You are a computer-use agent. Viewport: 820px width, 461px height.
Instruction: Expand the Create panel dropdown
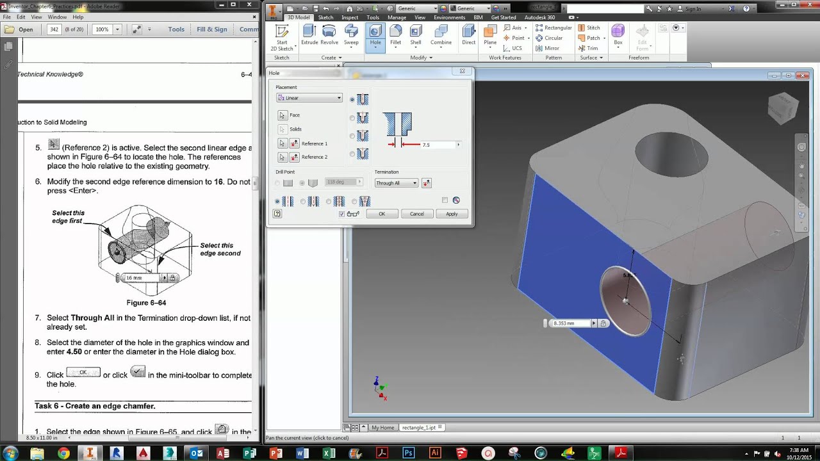pos(332,58)
